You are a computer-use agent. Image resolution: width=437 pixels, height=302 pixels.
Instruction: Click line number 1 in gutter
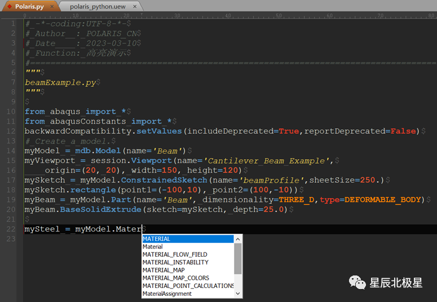(x=13, y=24)
